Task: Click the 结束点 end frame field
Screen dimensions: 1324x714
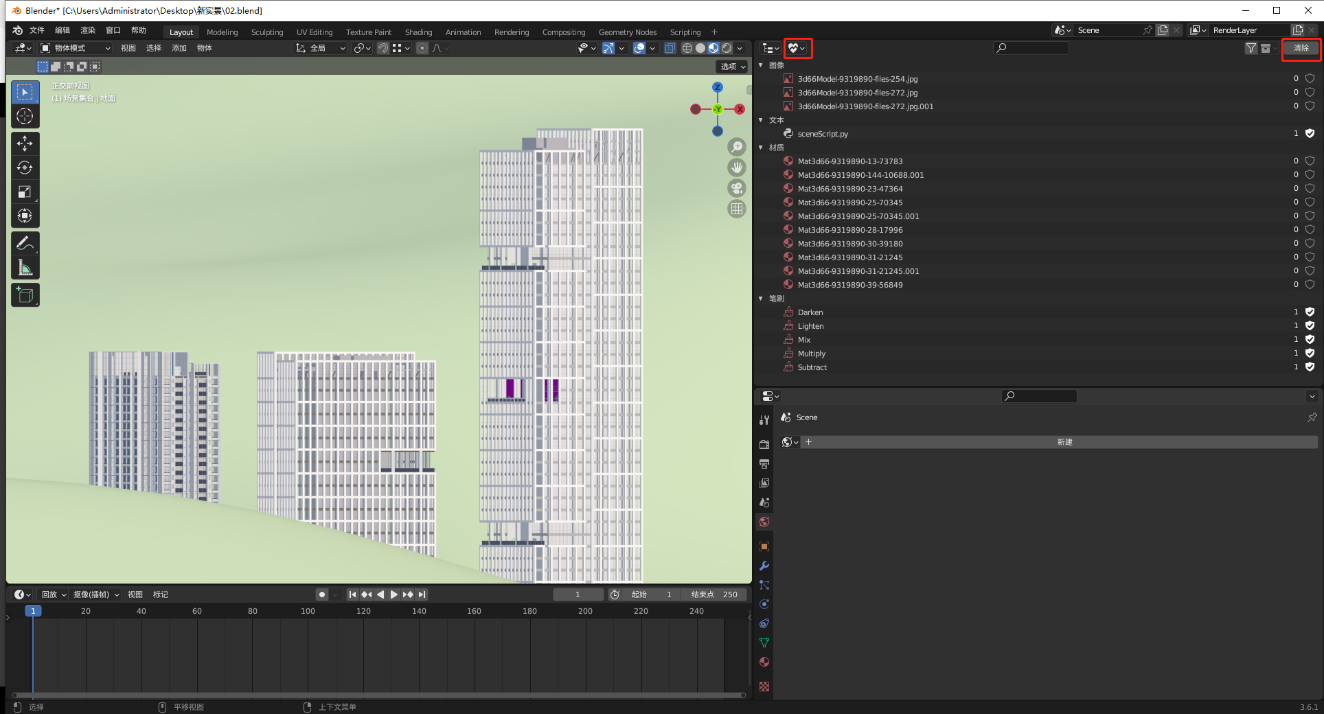Action: (x=714, y=595)
